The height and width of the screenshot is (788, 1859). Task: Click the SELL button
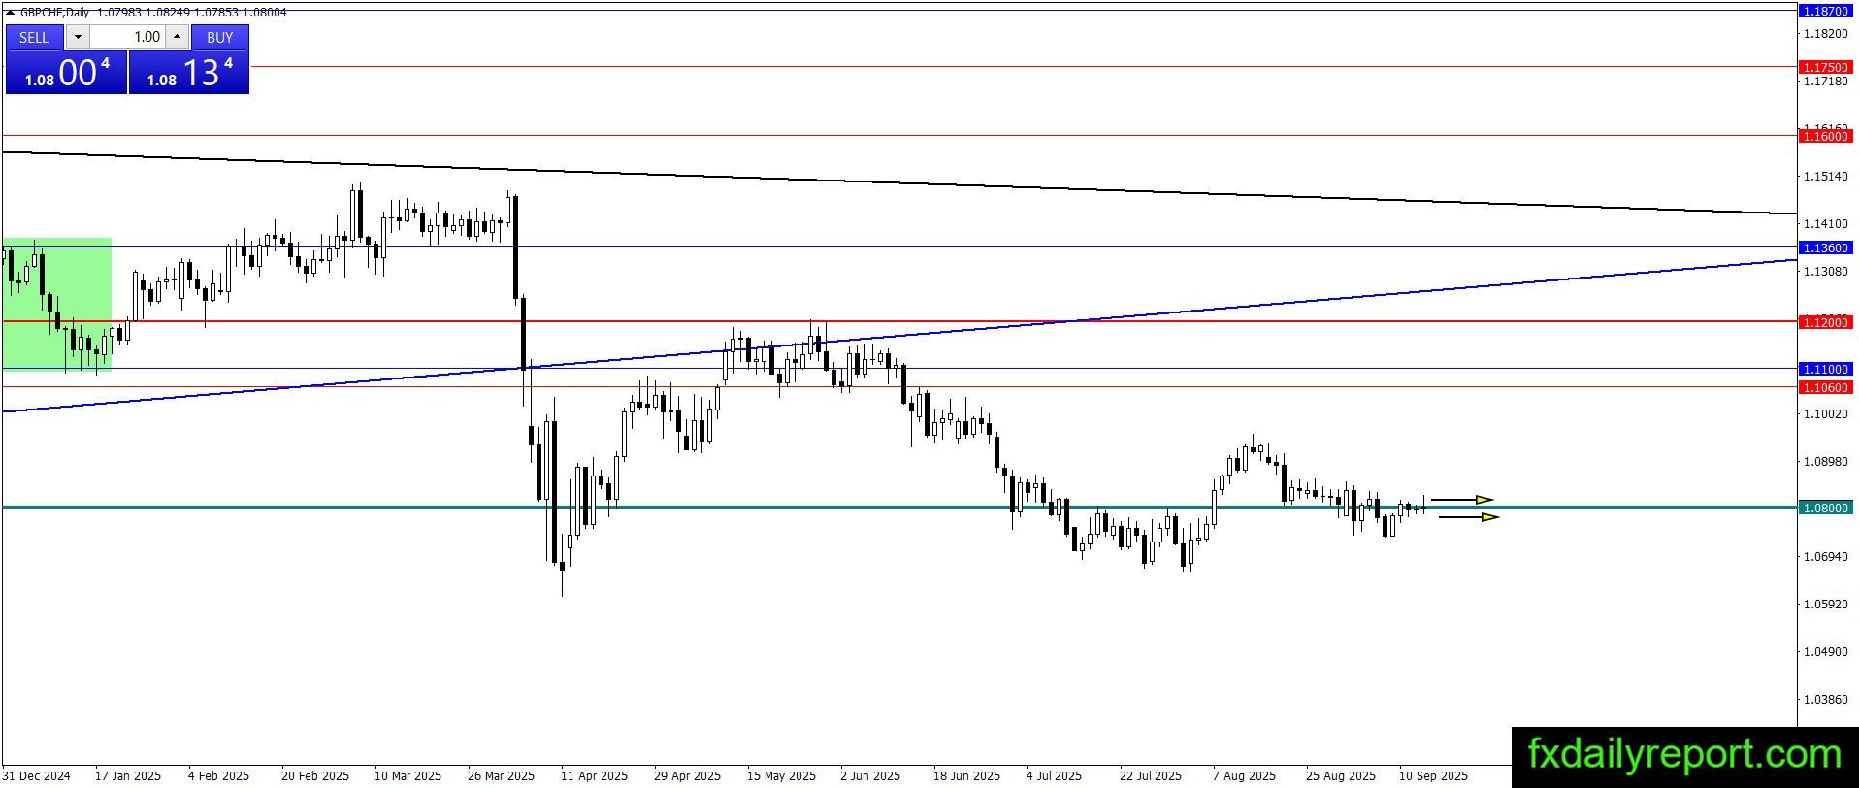click(34, 37)
